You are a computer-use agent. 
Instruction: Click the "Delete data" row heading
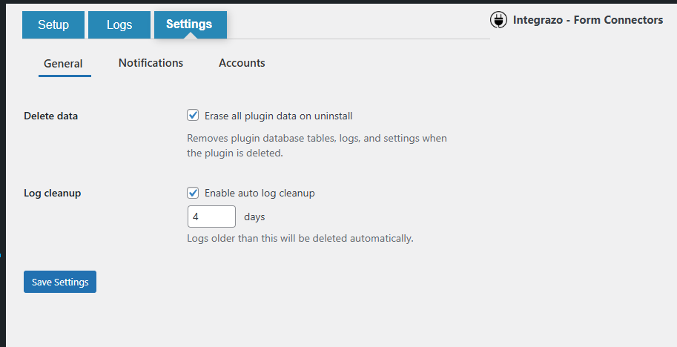[x=50, y=116]
